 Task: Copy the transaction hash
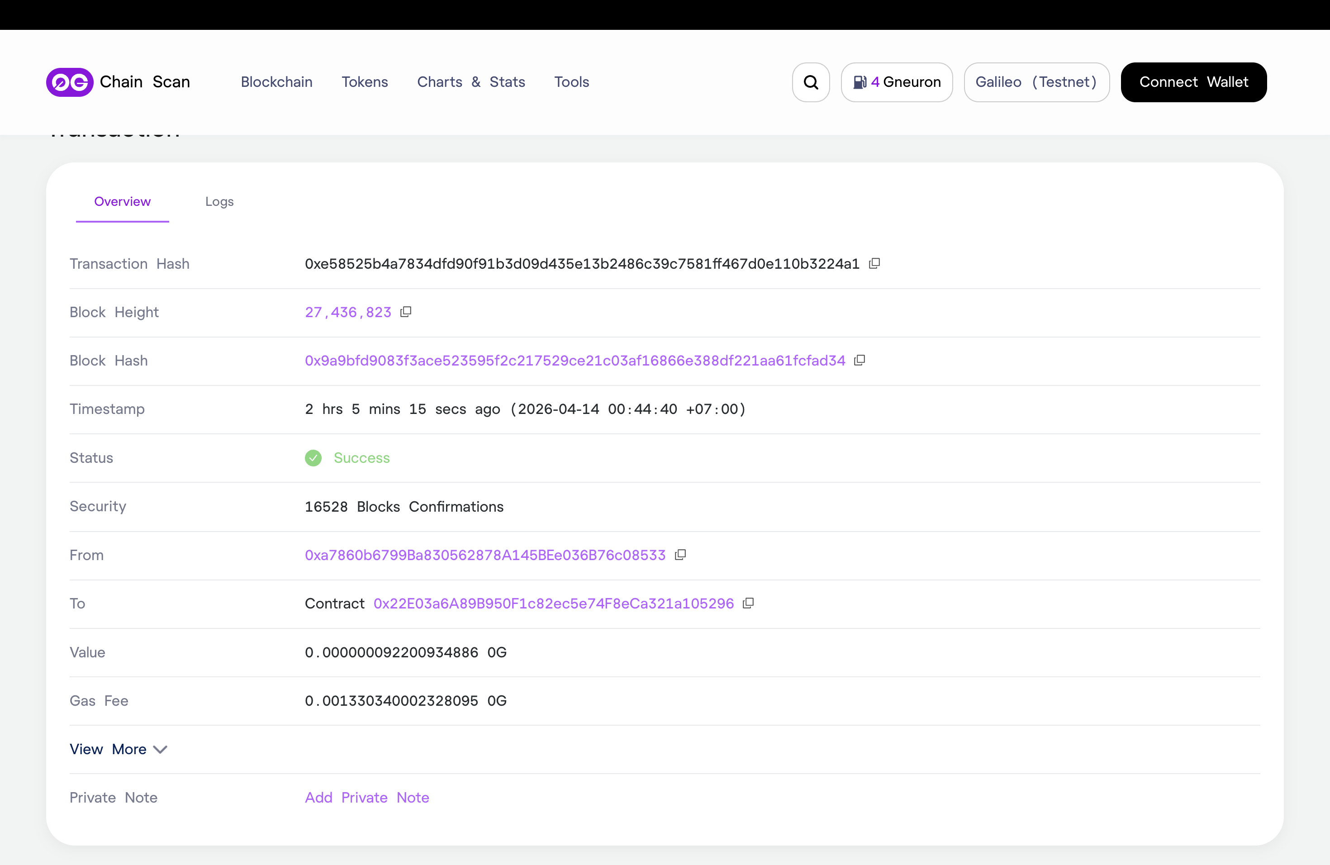874,263
